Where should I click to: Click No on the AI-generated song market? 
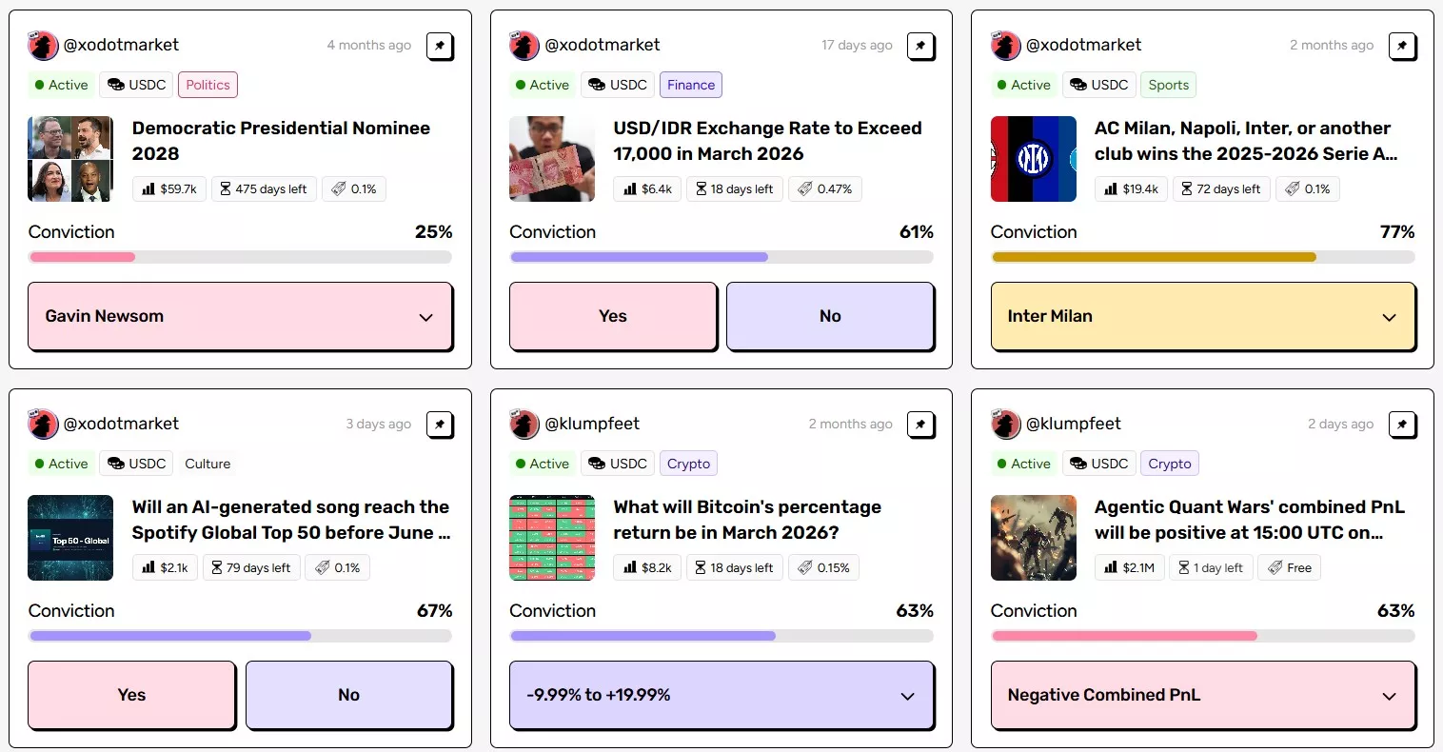pos(348,695)
